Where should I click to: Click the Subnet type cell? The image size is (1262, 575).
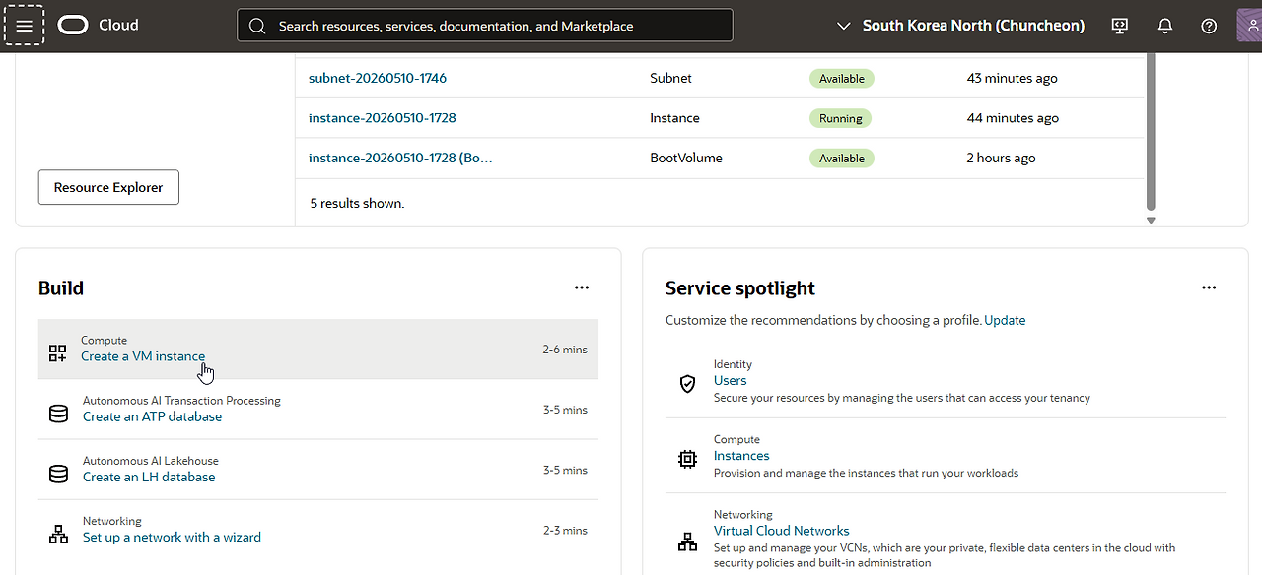tap(671, 78)
